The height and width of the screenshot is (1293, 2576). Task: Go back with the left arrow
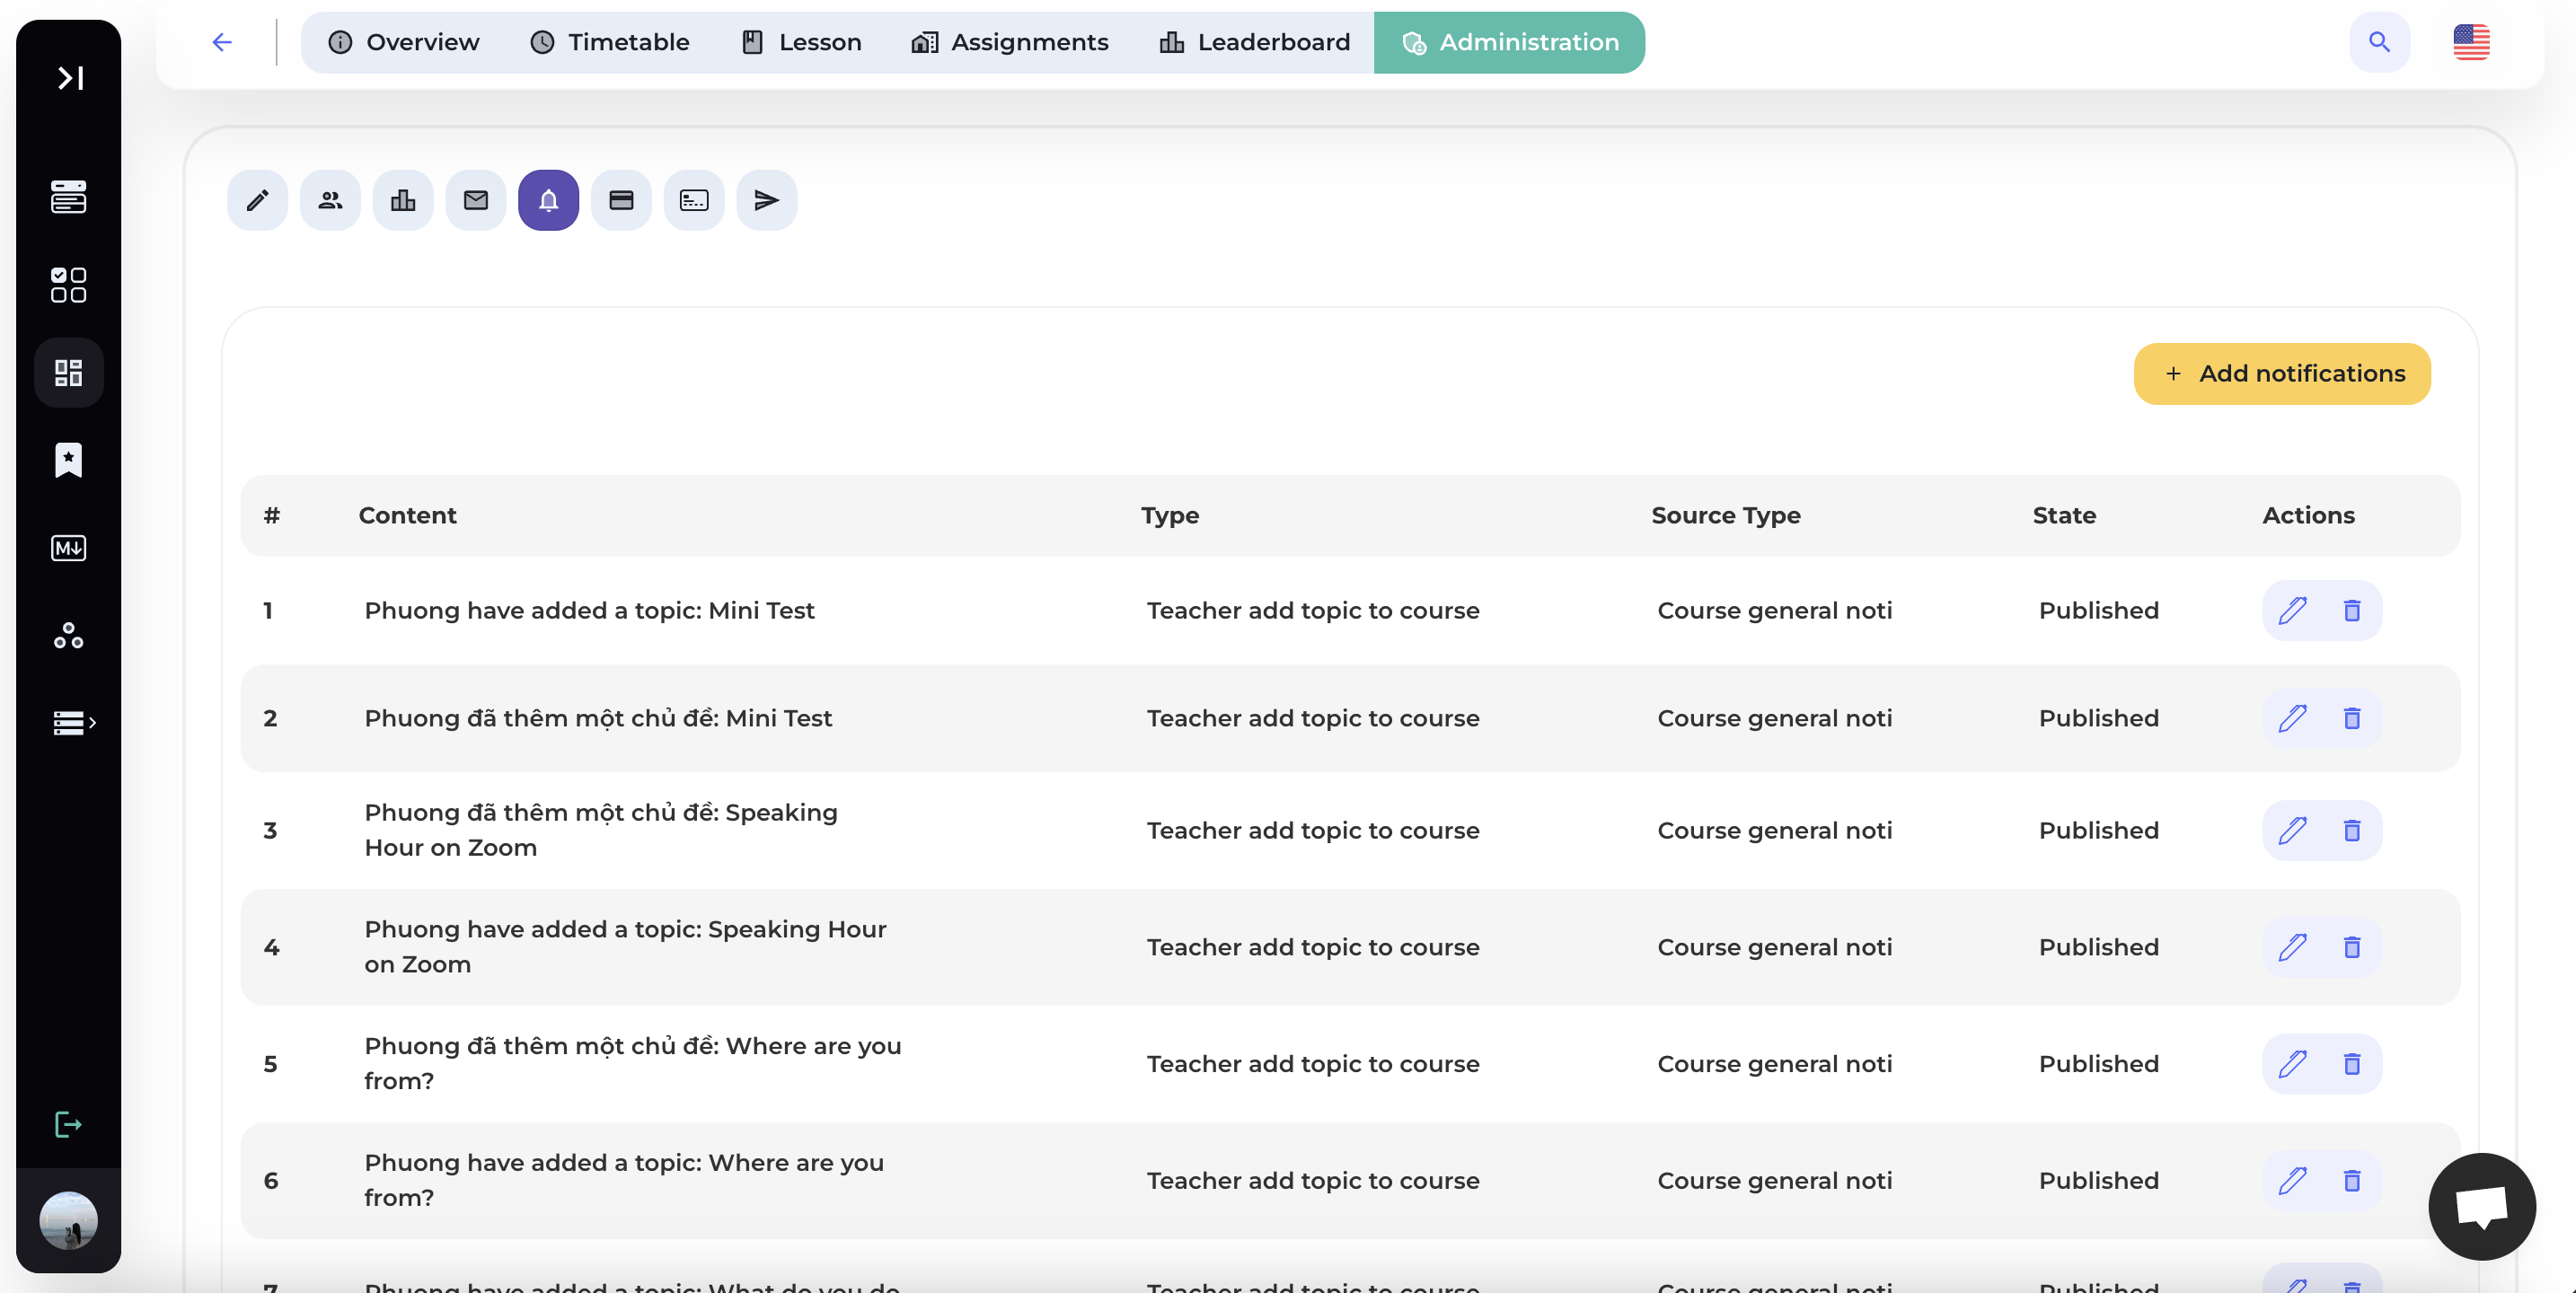222,42
